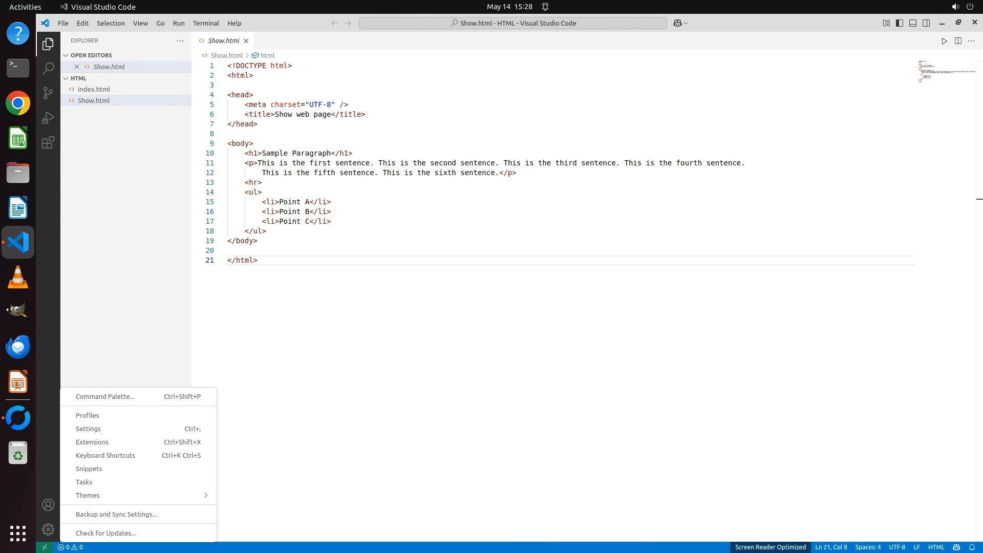Toggle the bottom Panel layout button
This screenshot has width=983, height=553.
(913, 23)
